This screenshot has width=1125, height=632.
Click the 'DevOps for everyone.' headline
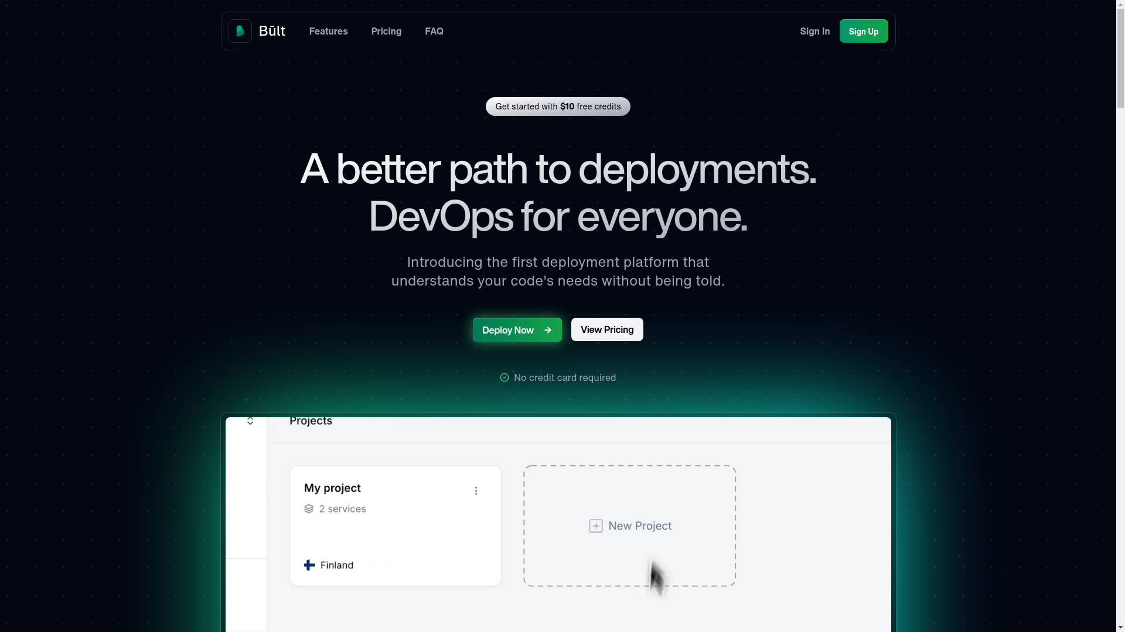pos(558,217)
